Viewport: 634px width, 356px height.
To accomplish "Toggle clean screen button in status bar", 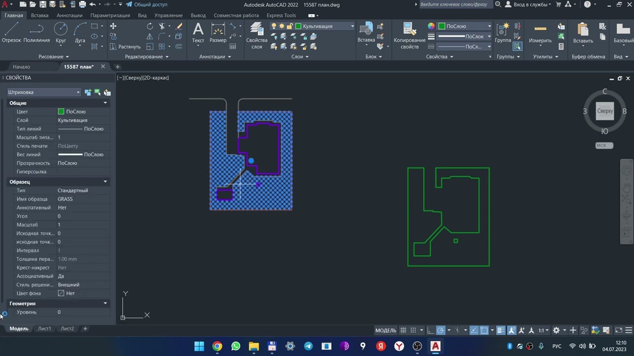I will 619,330.
